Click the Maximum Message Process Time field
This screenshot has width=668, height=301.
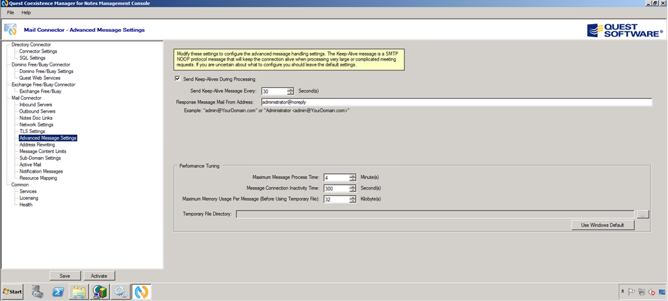336,177
